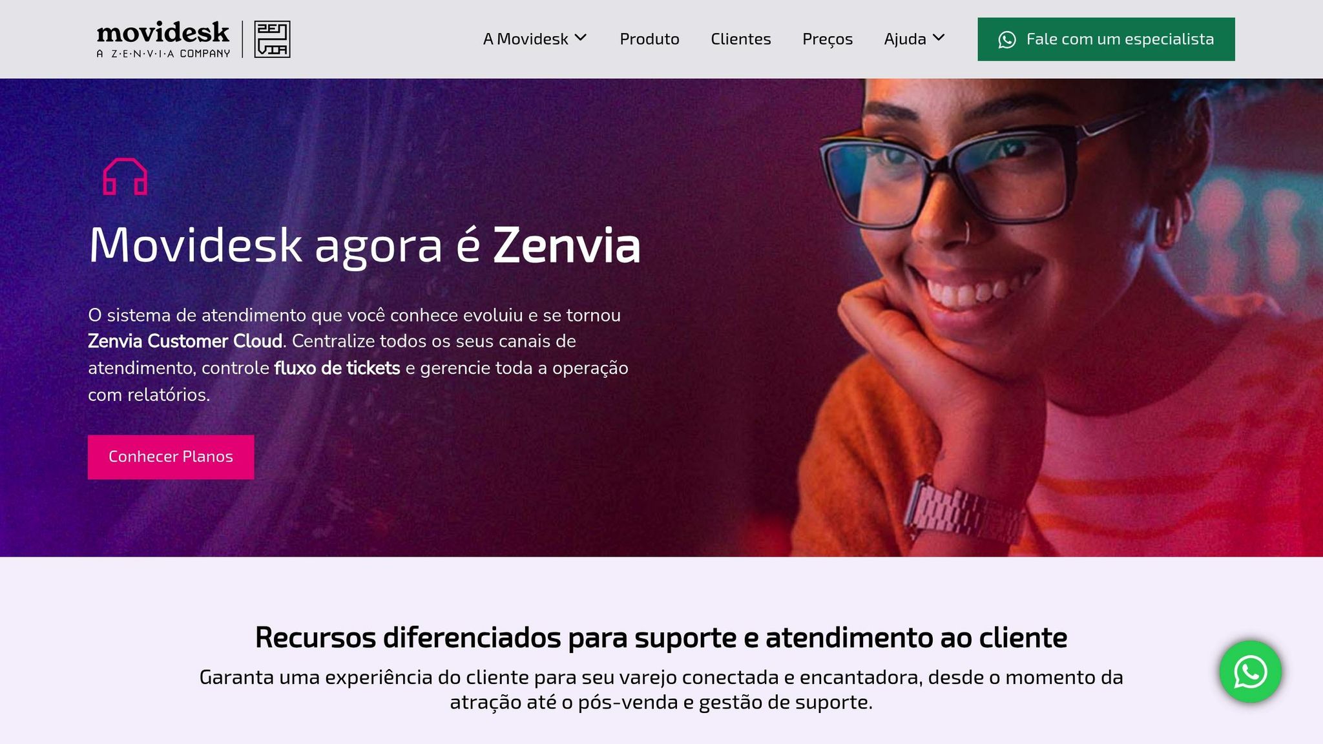The image size is (1323, 744).
Task: Click Fale com um especialista button
Action: [1106, 39]
